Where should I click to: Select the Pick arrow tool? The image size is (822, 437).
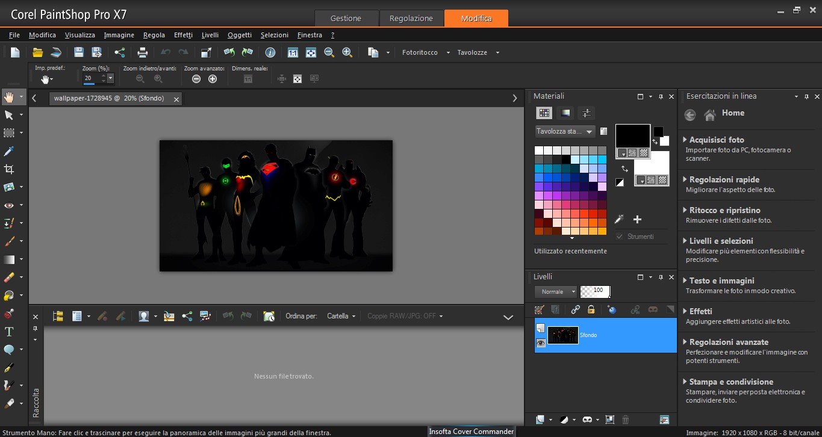click(x=9, y=115)
